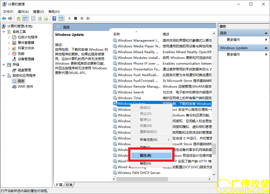Select Windows PushToInstall service row
270x194 pixels.
point(162,81)
